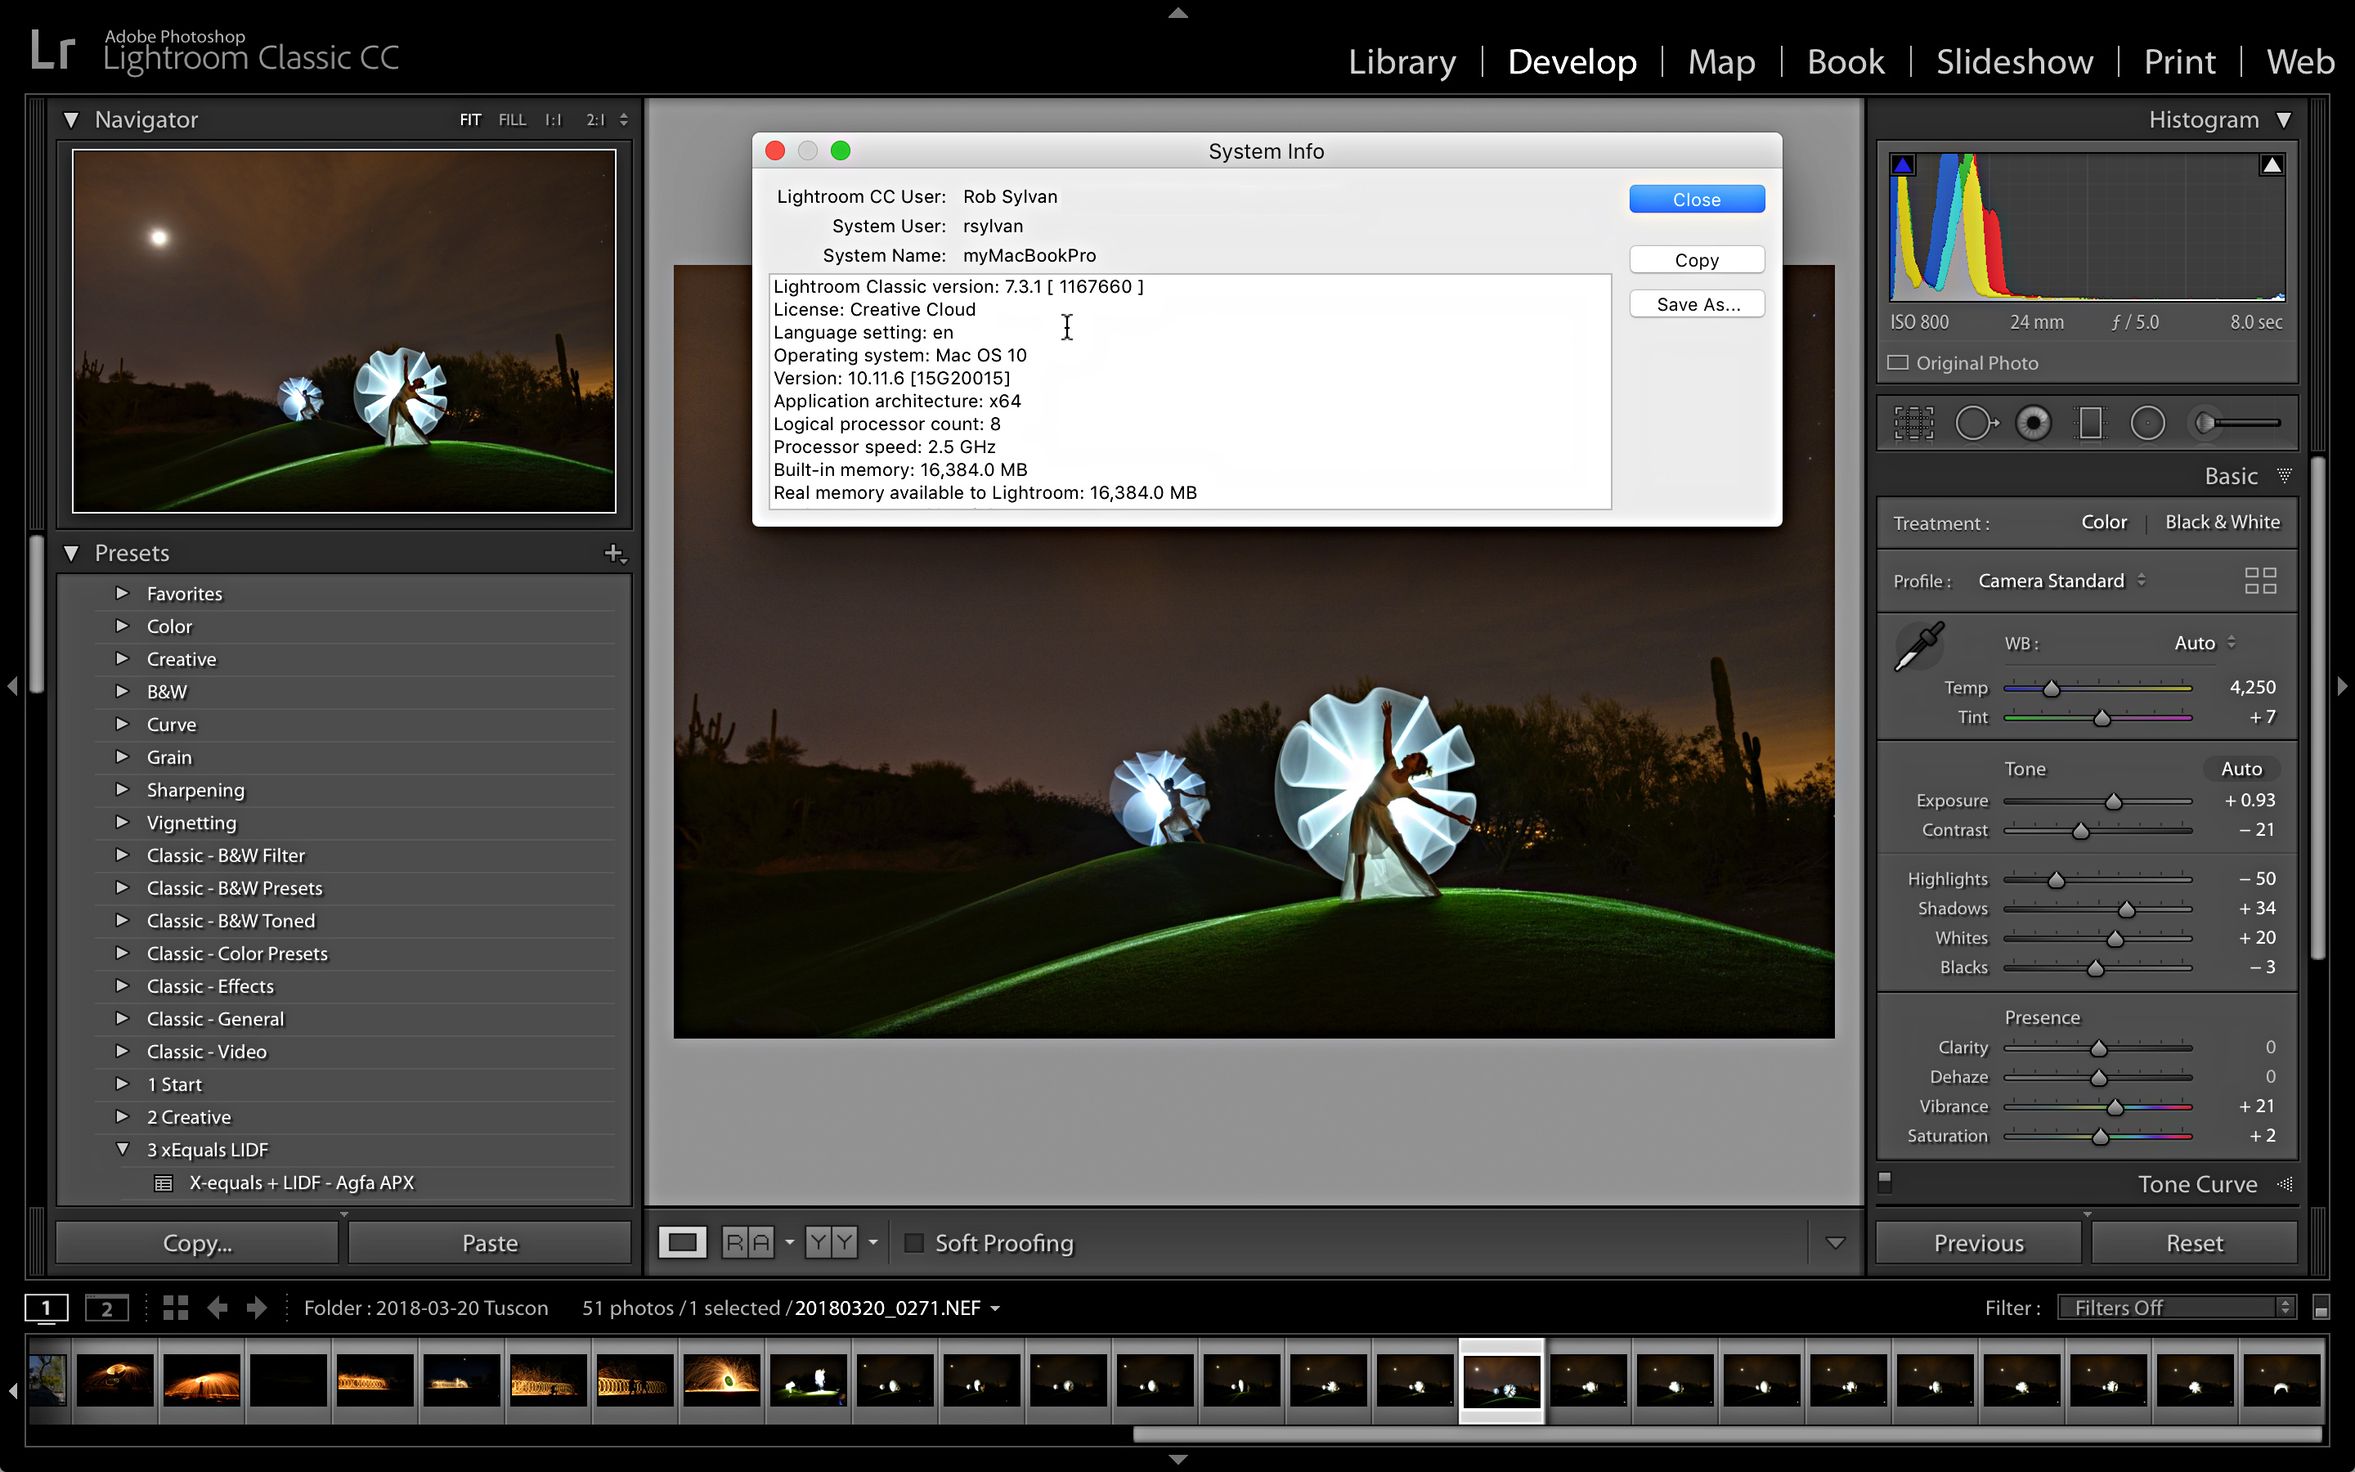Viewport: 2355px width, 1472px height.
Task: Click the Copy button in System Info
Action: pos(1693,259)
